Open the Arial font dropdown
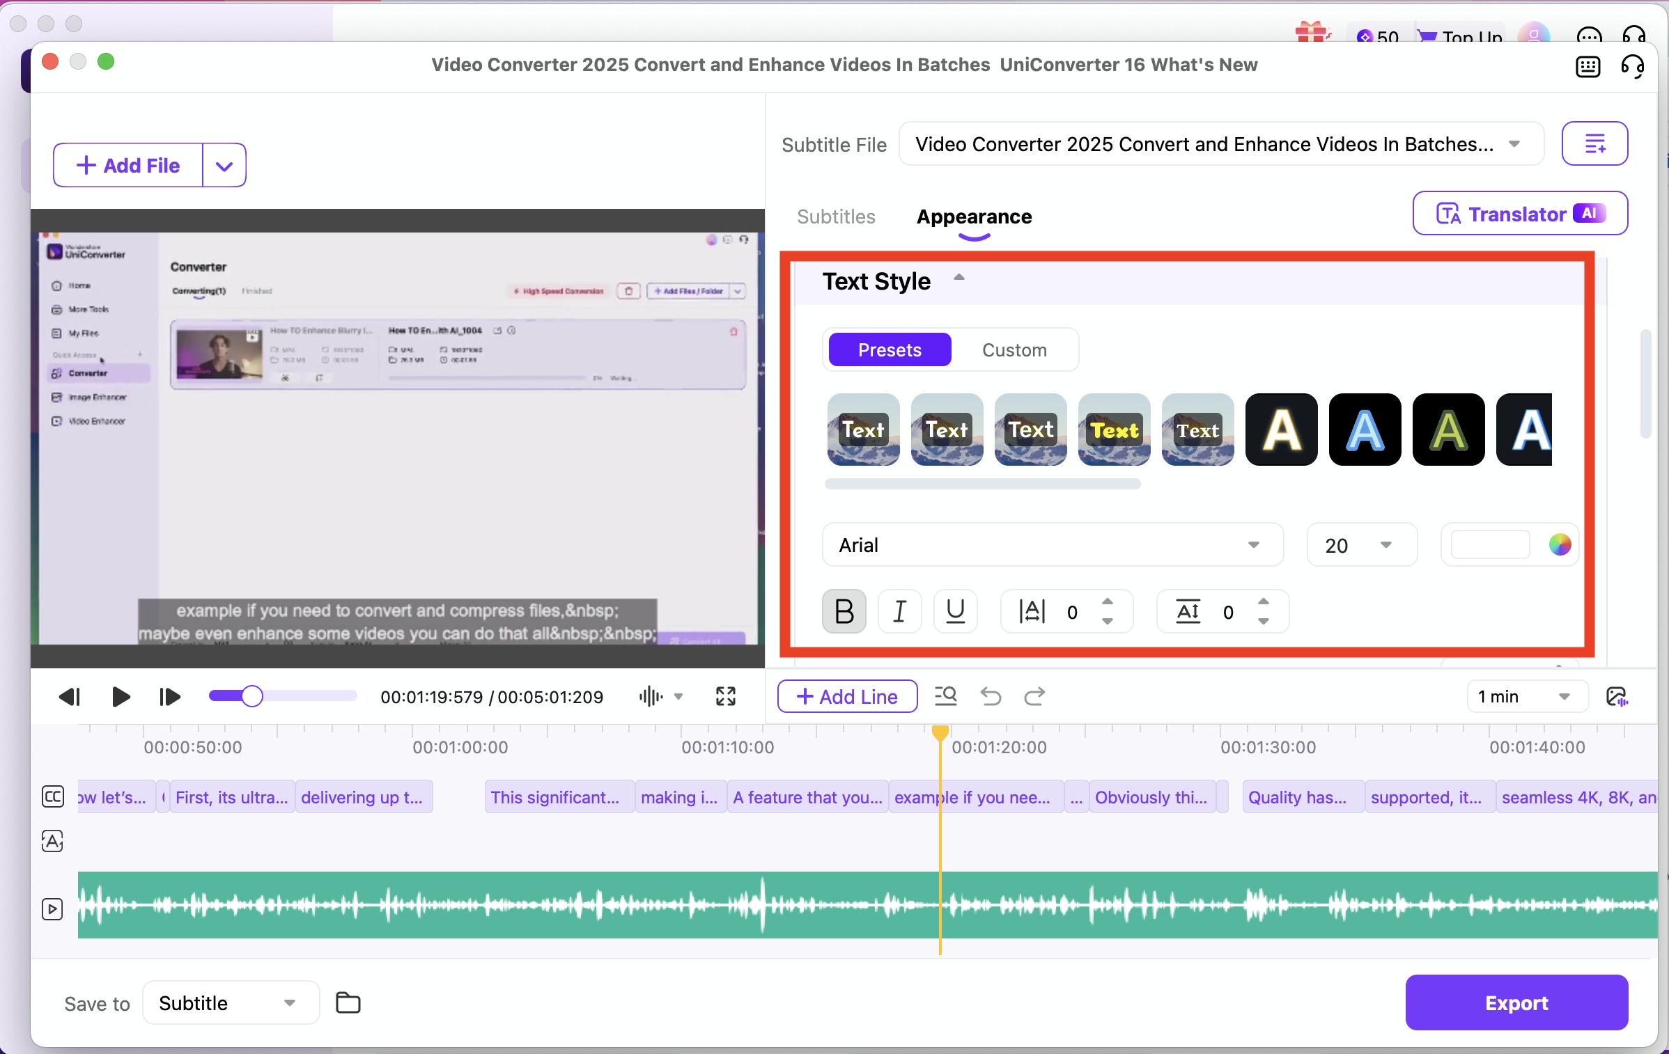 1052,544
